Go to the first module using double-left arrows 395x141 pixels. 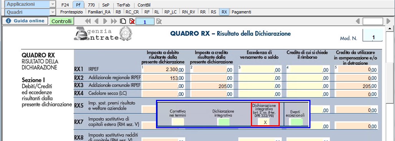[x=88, y=22]
